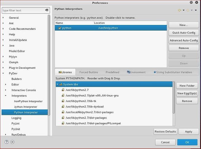Confirm with the OK button

(x=187, y=142)
